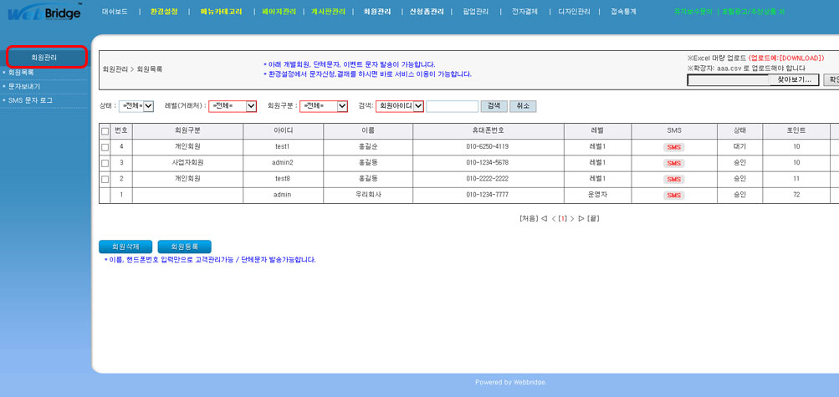Click the 취소 cancel button
Viewport: 839px width, 397px height.
523,106
